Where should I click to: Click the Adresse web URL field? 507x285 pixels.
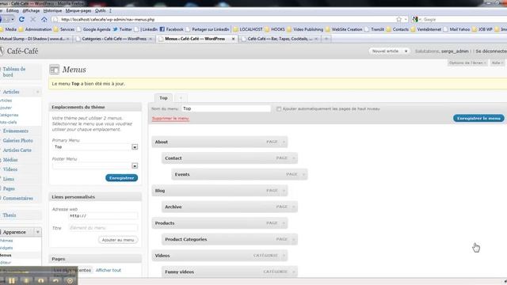tap(103, 215)
